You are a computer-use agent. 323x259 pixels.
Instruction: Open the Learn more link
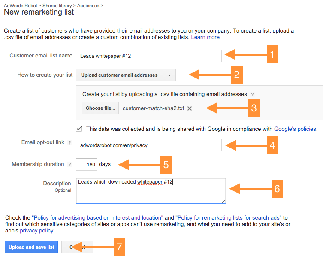205,37
